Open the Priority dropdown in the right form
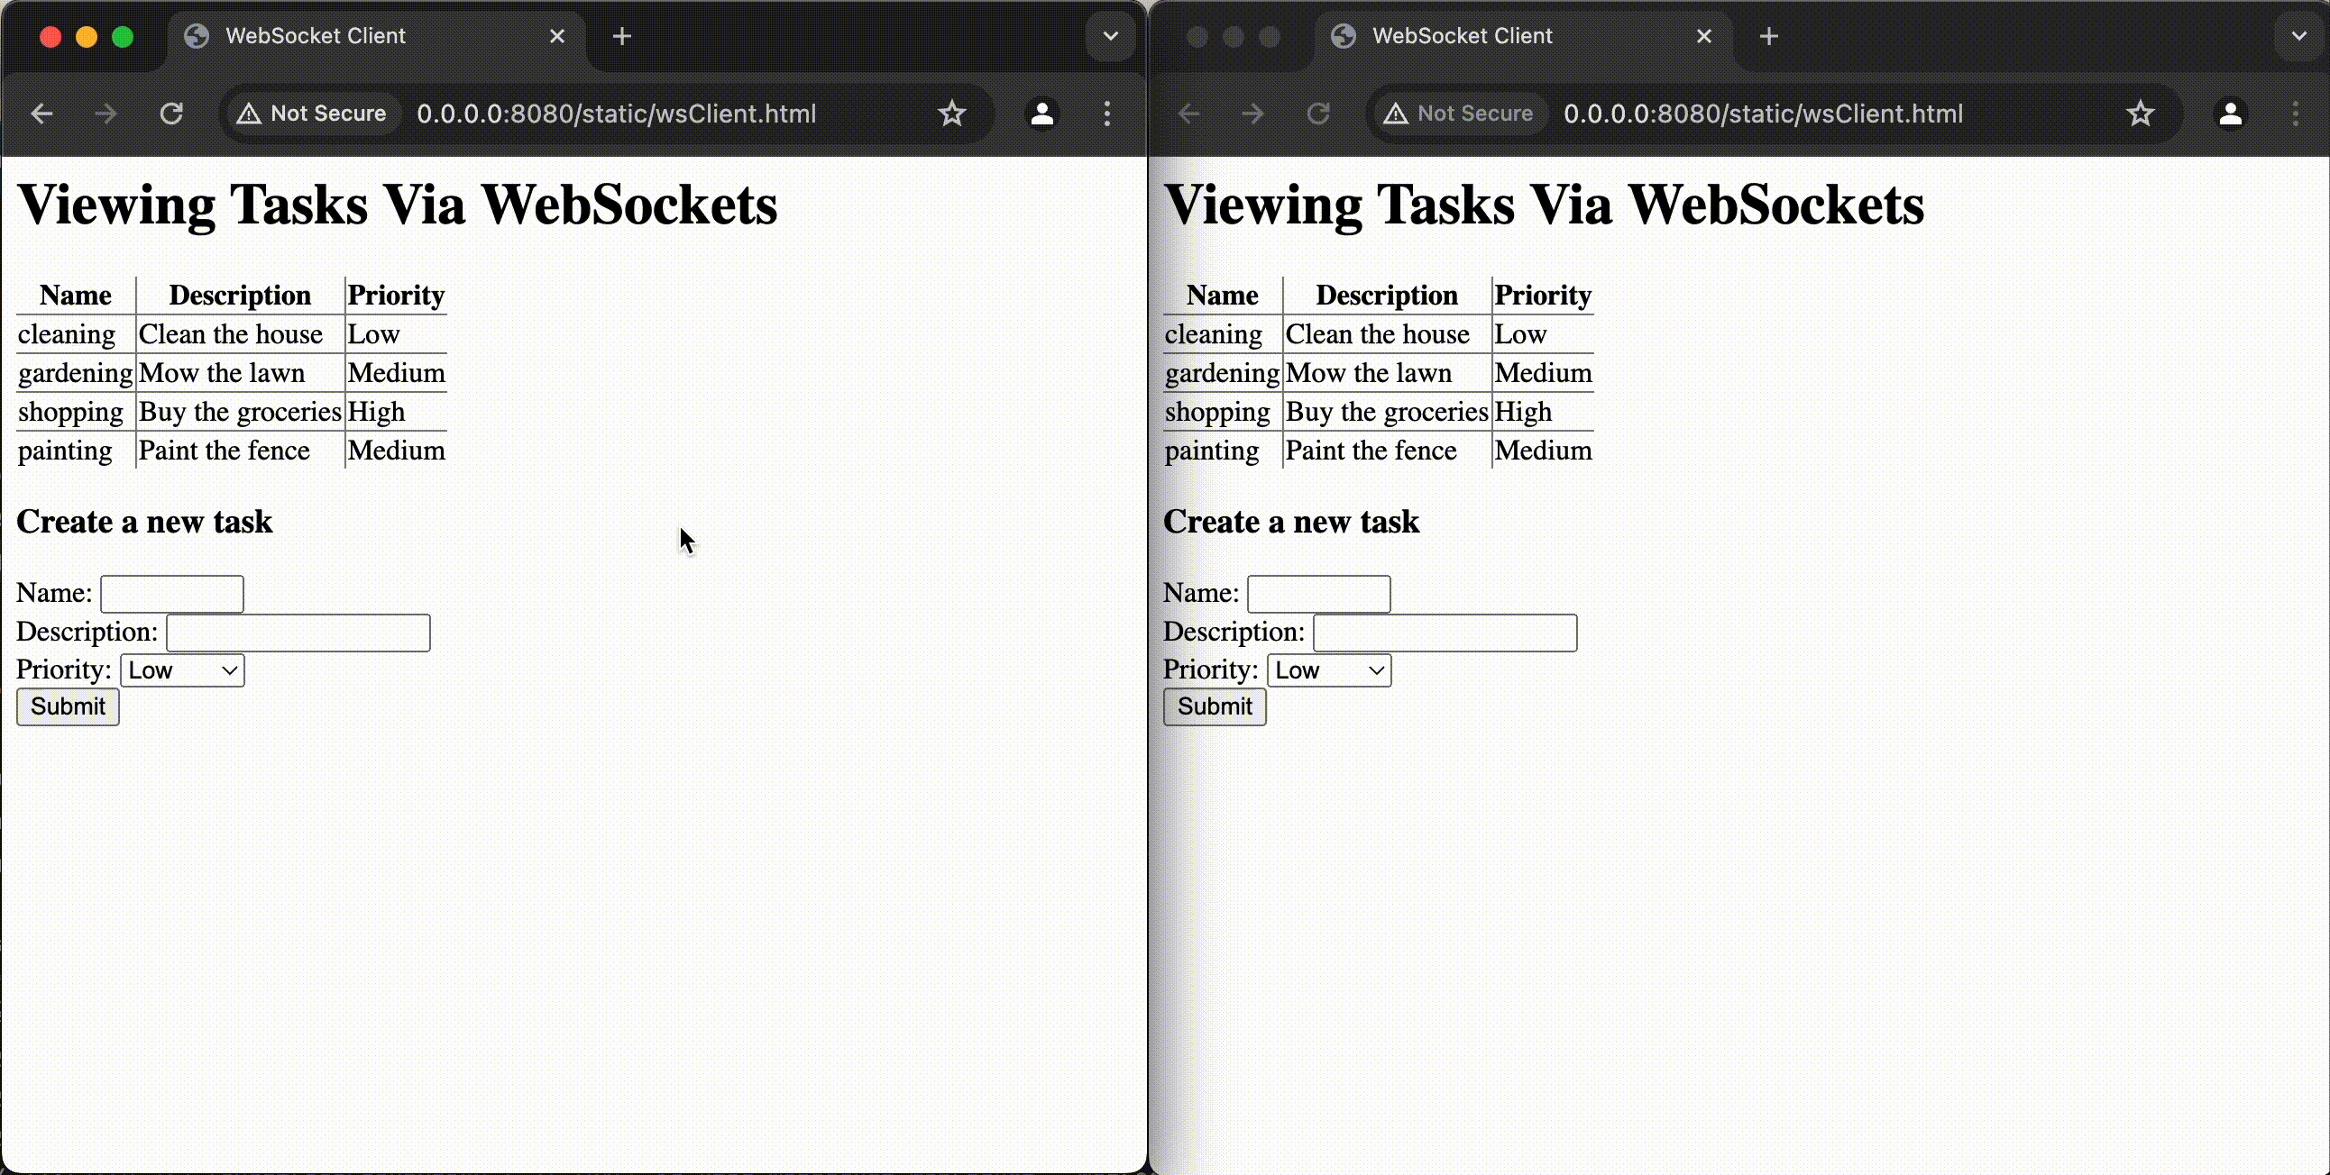This screenshot has width=2330, height=1175. 1328,669
